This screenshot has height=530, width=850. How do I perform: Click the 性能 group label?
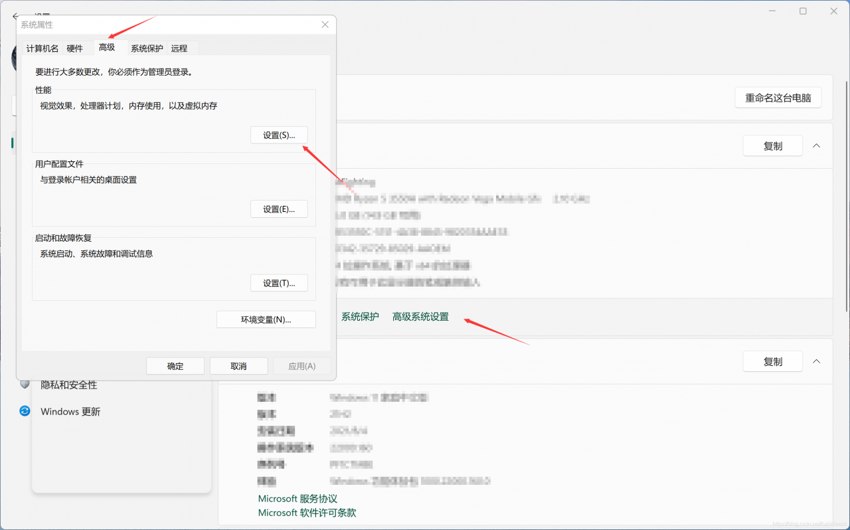(x=43, y=90)
